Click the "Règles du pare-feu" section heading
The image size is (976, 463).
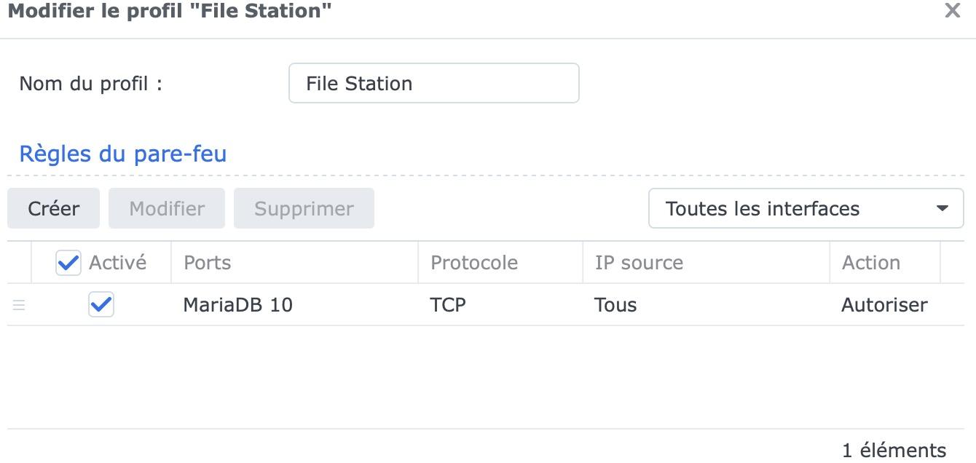coord(122,154)
